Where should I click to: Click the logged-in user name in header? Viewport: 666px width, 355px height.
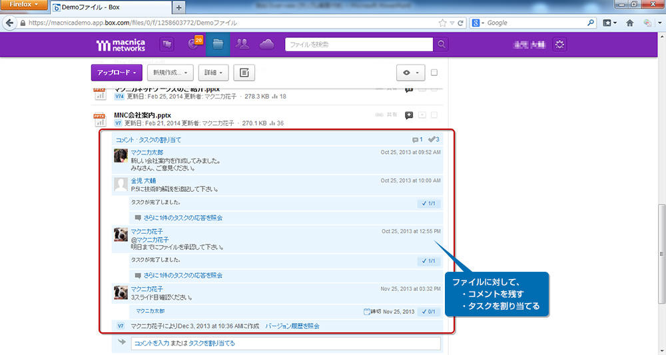[529, 44]
